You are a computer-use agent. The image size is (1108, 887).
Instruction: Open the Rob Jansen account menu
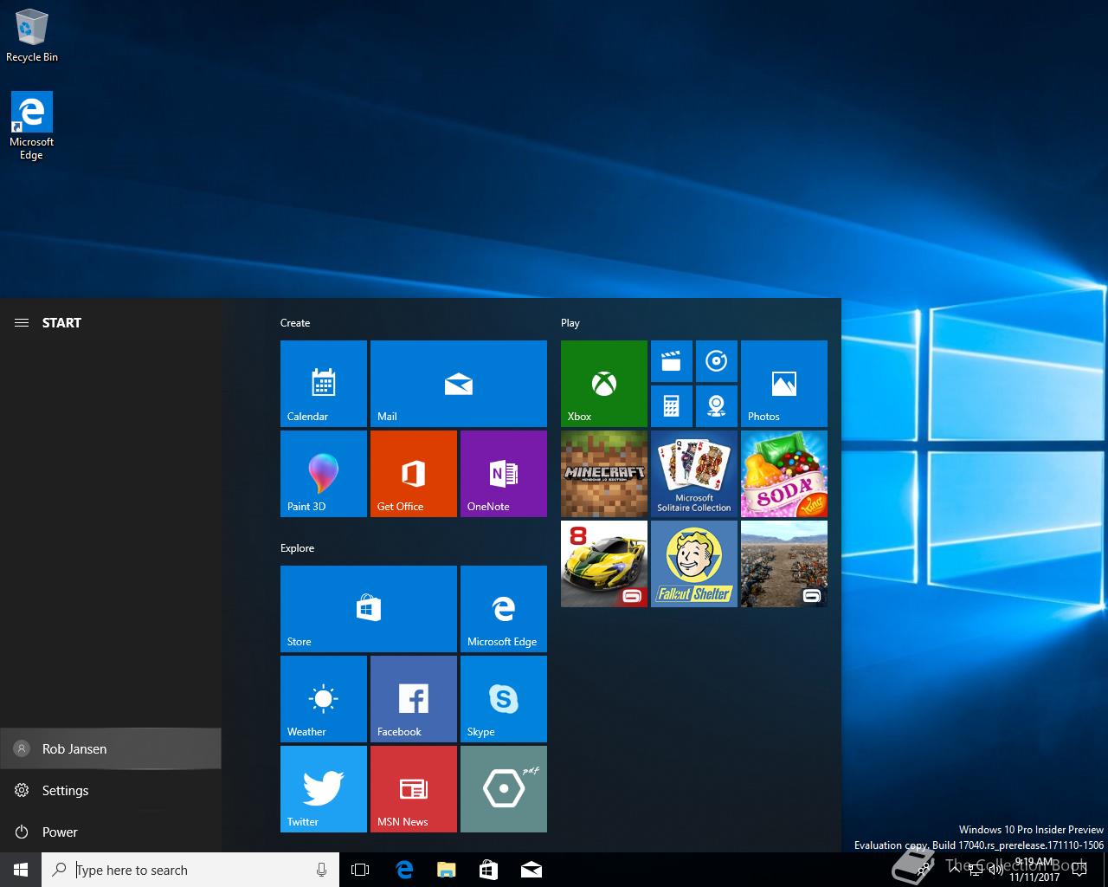[111, 748]
